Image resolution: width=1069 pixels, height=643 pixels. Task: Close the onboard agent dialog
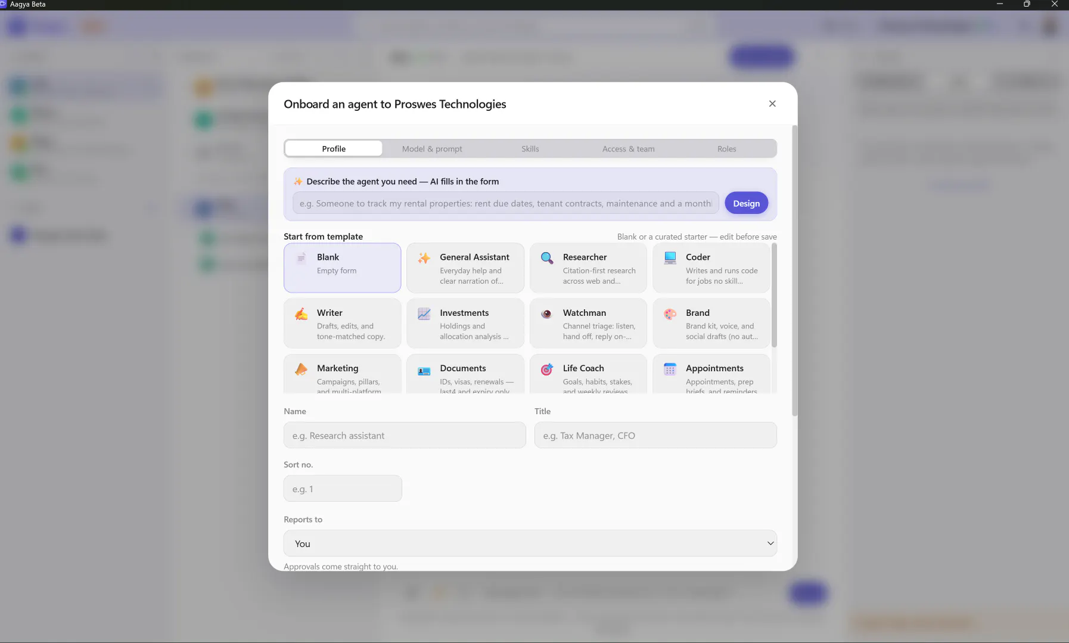point(772,104)
